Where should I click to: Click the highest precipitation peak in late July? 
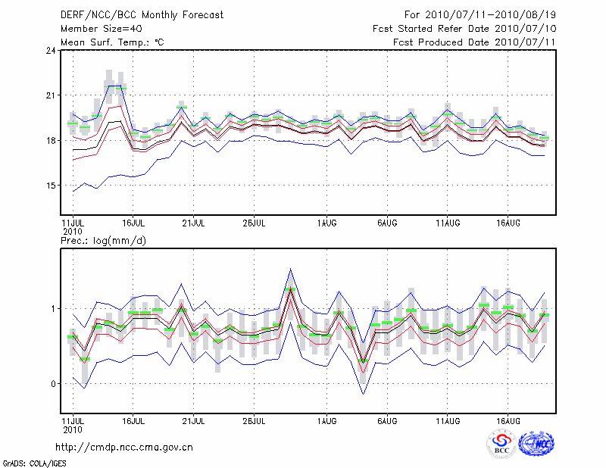point(290,289)
